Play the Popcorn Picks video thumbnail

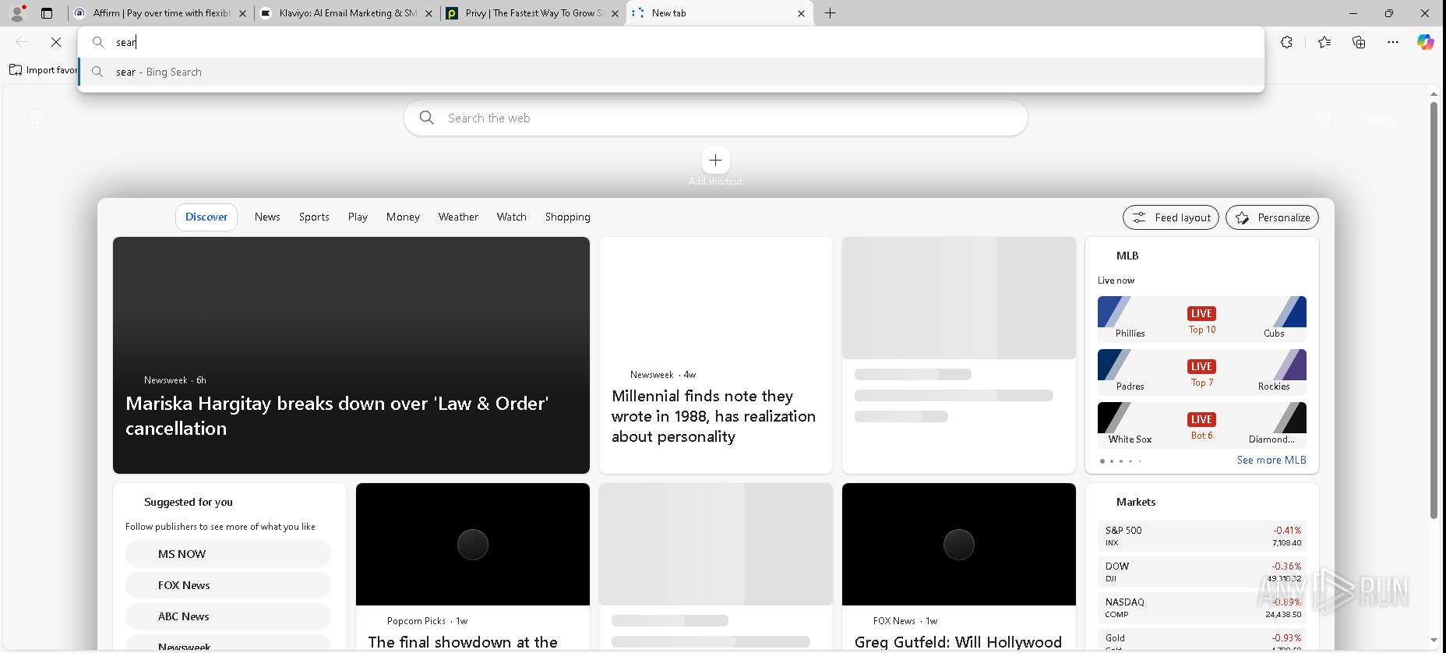click(x=473, y=544)
